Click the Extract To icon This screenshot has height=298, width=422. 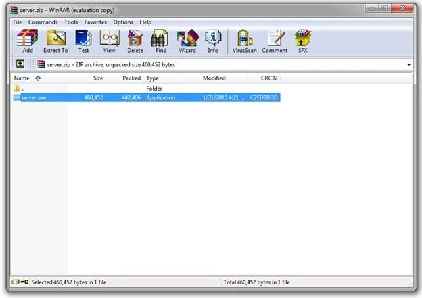tap(55, 41)
